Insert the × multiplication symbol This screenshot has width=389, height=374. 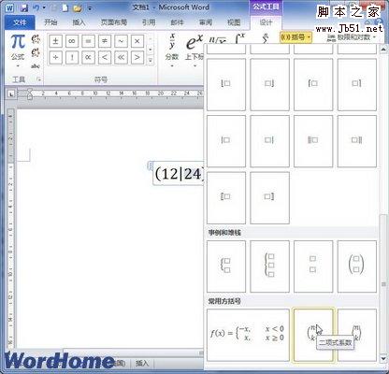click(137, 41)
